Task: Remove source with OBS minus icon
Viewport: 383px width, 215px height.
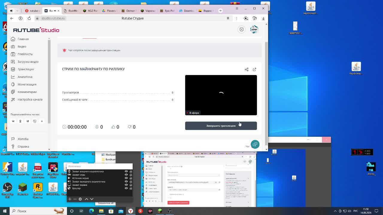Action: 75,199
